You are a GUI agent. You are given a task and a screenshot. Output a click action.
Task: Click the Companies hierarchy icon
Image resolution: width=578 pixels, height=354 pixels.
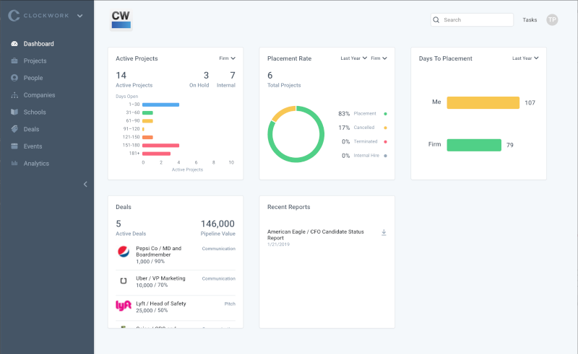click(x=14, y=95)
